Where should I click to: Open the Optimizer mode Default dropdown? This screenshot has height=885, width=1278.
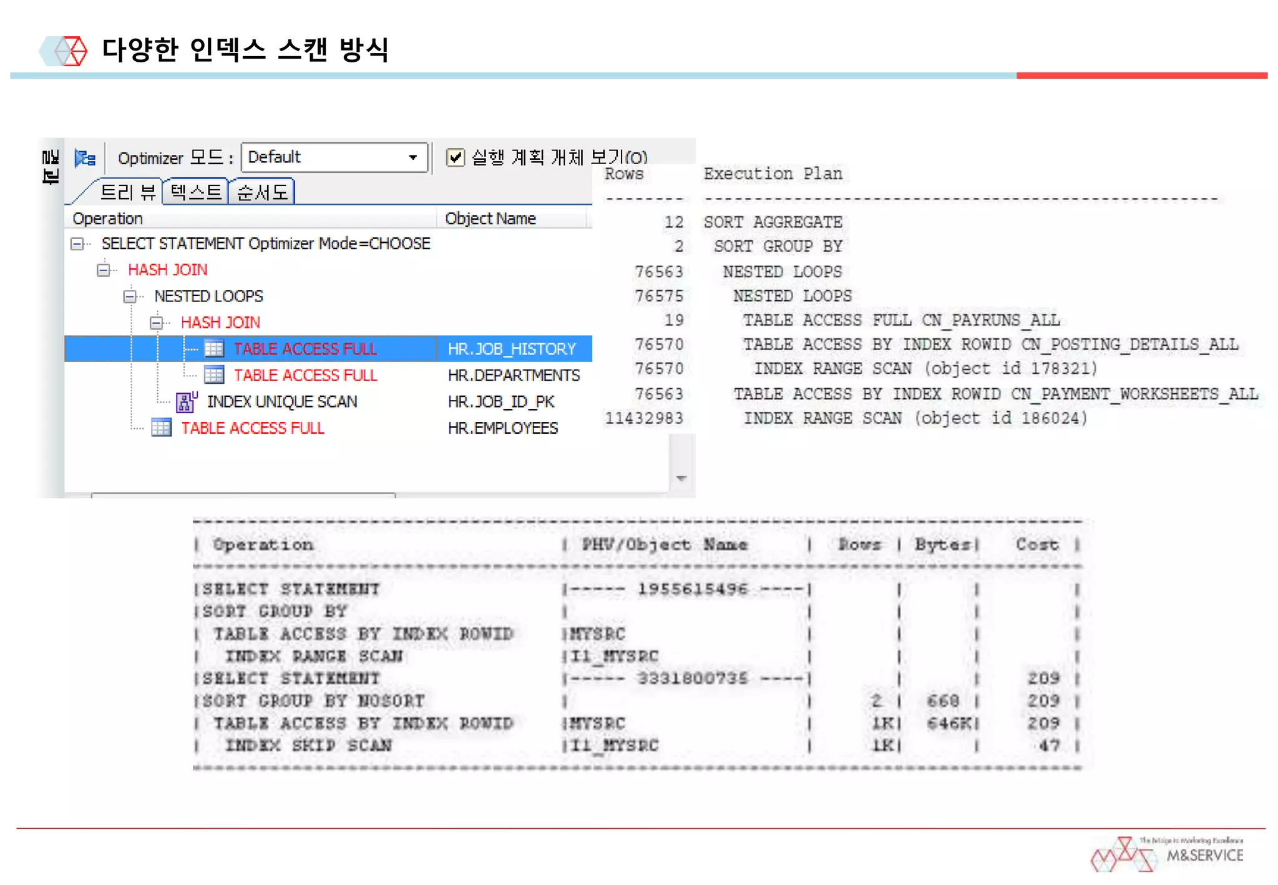click(x=412, y=157)
